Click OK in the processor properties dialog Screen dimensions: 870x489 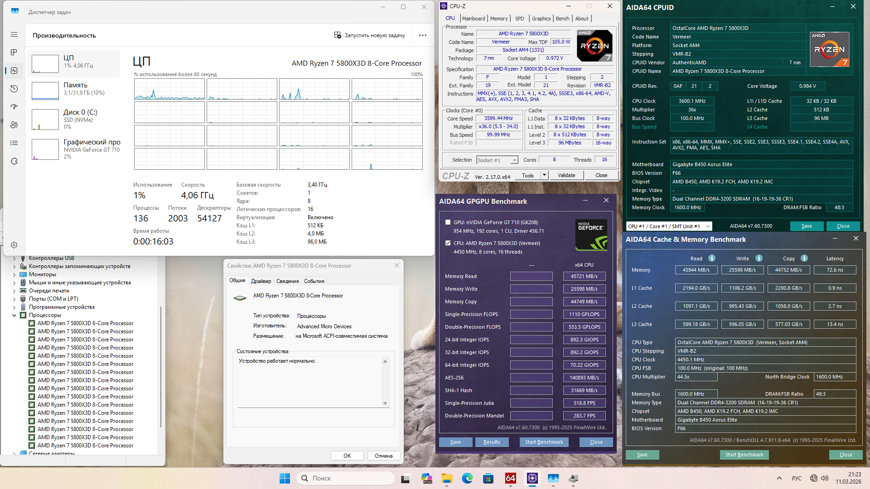pyautogui.click(x=347, y=456)
